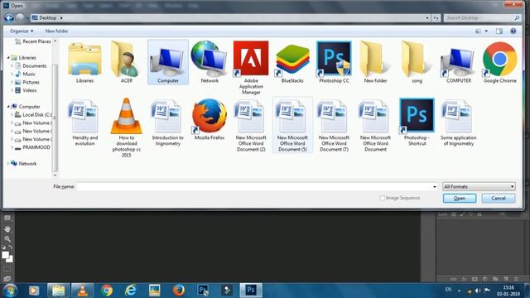Image resolution: width=530 pixels, height=298 pixels.
Task: Enable the Image Sequence checkbox
Action: click(383, 198)
